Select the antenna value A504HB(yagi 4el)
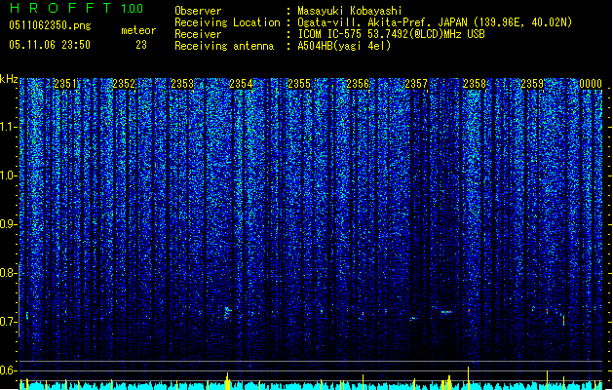 click(x=344, y=46)
